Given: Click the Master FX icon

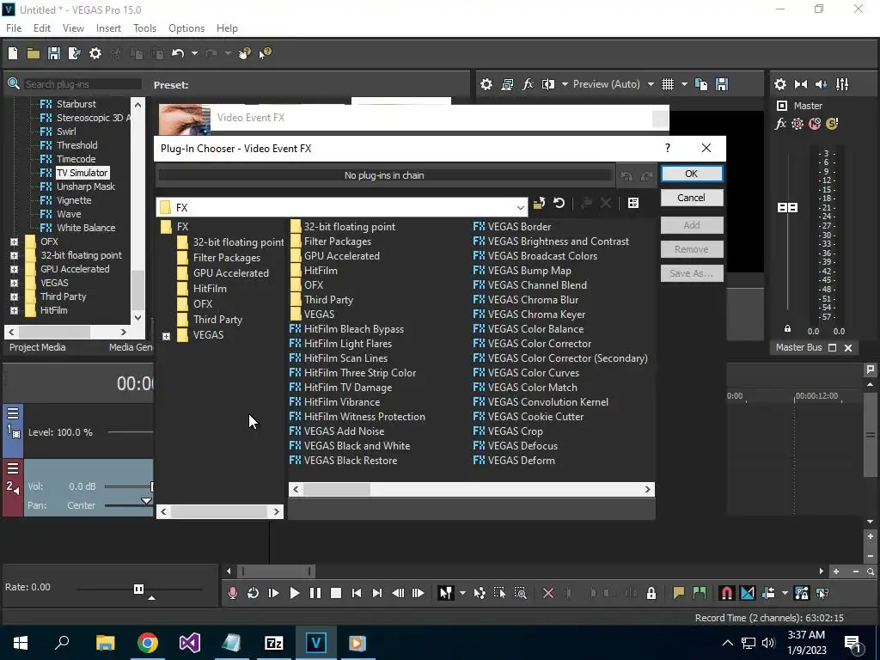Looking at the screenshot, I should [780, 124].
